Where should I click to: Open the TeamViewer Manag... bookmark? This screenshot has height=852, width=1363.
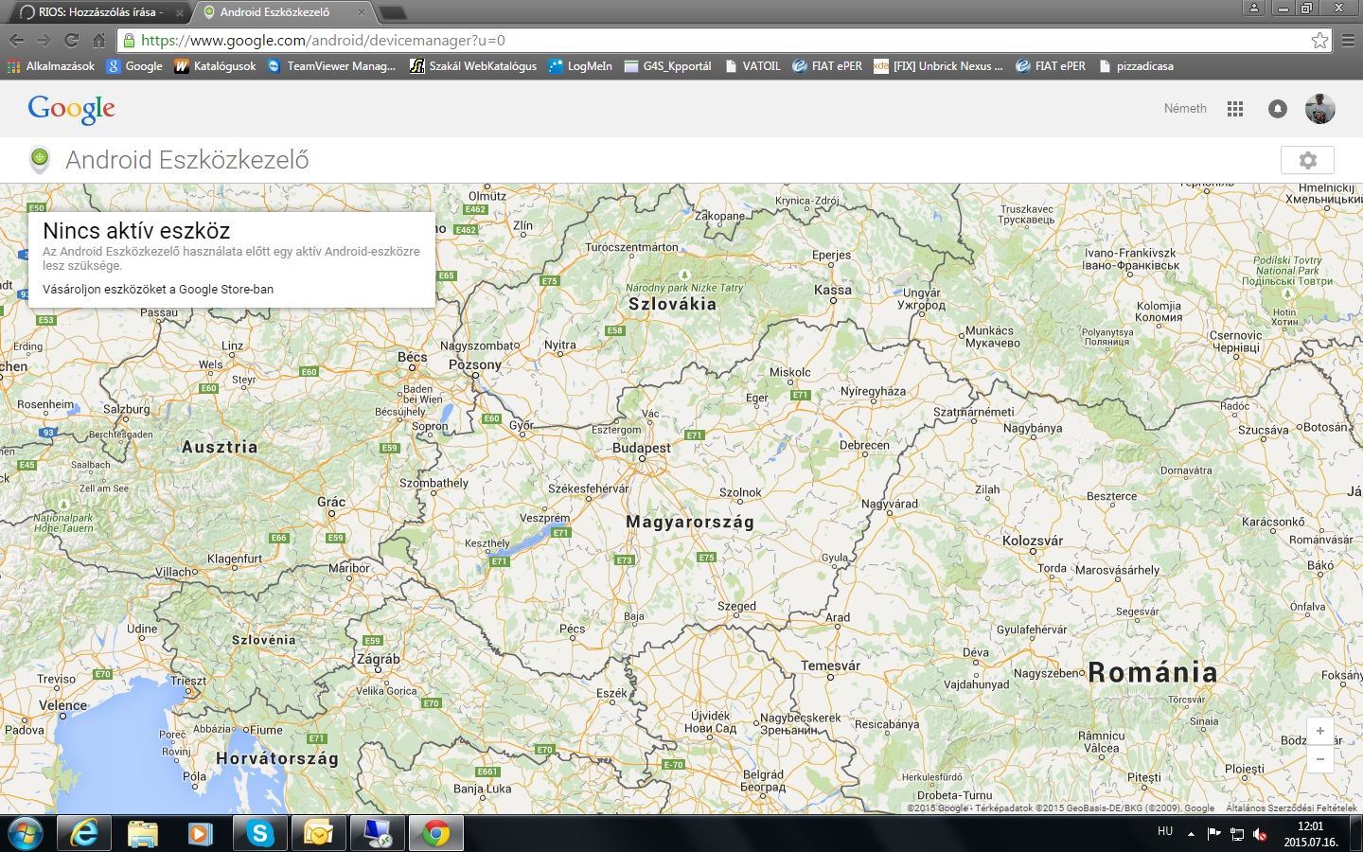pyautogui.click(x=331, y=66)
